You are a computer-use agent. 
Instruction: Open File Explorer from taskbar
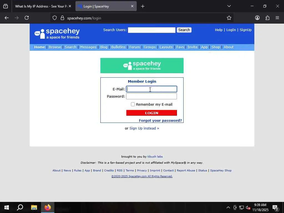34,207
